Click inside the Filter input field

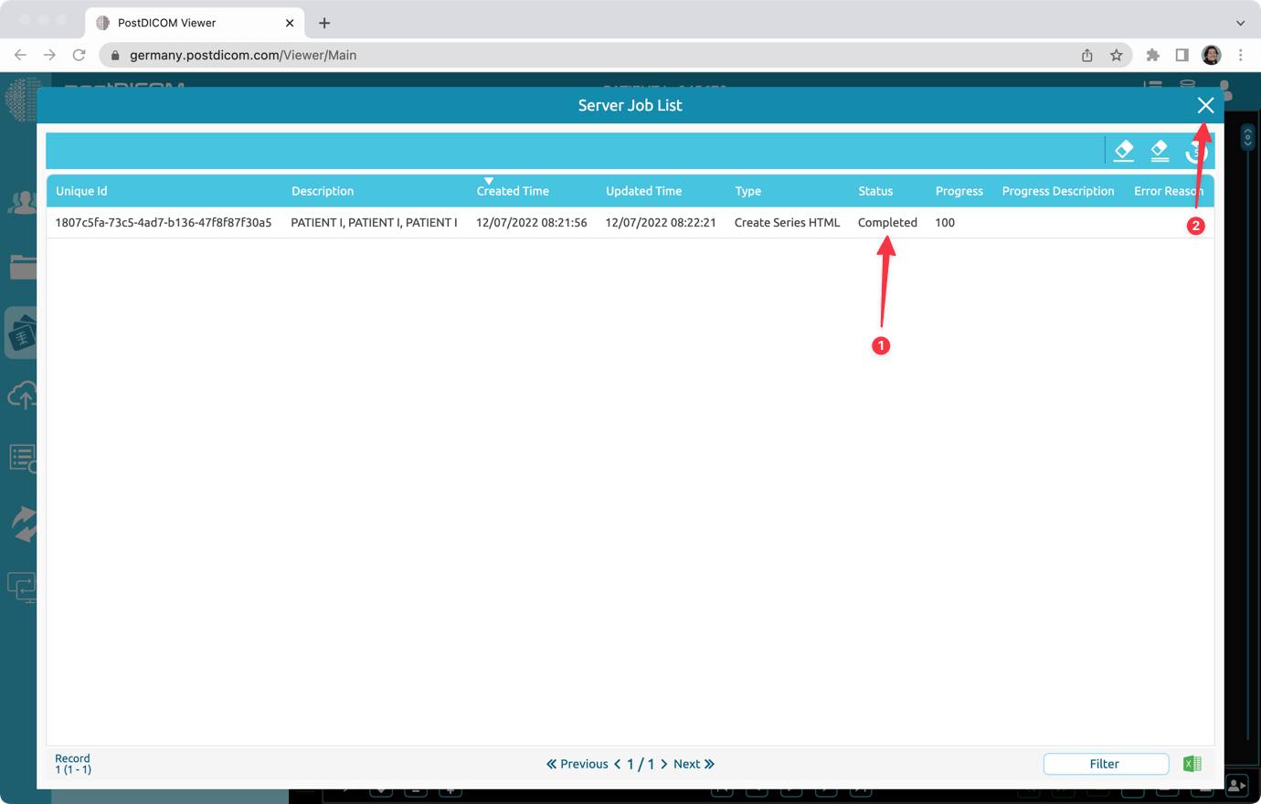pyautogui.click(x=1105, y=764)
